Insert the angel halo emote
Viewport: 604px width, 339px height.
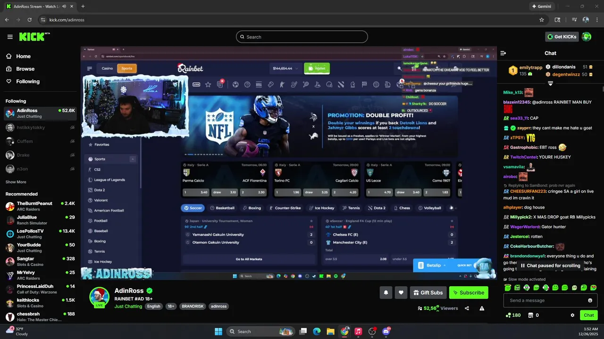[507, 288]
